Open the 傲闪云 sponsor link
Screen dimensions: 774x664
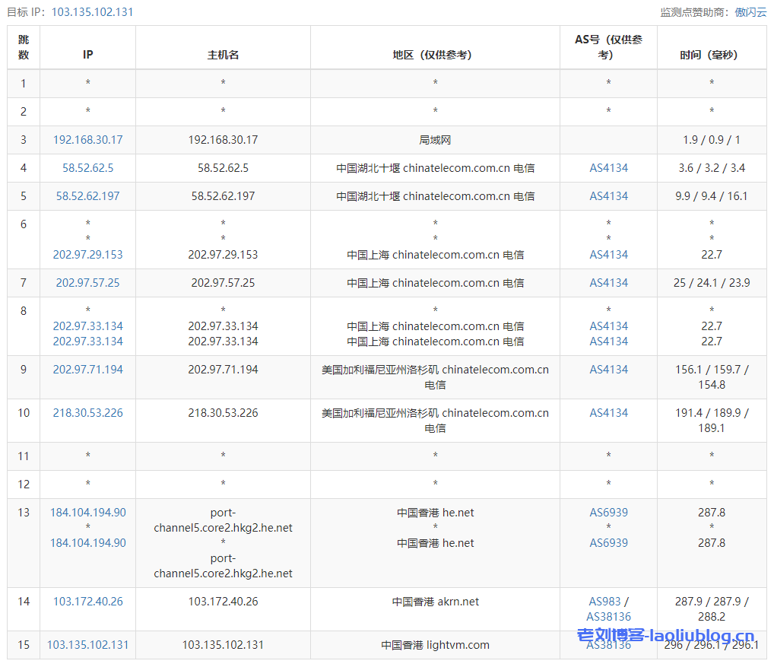tap(750, 12)
